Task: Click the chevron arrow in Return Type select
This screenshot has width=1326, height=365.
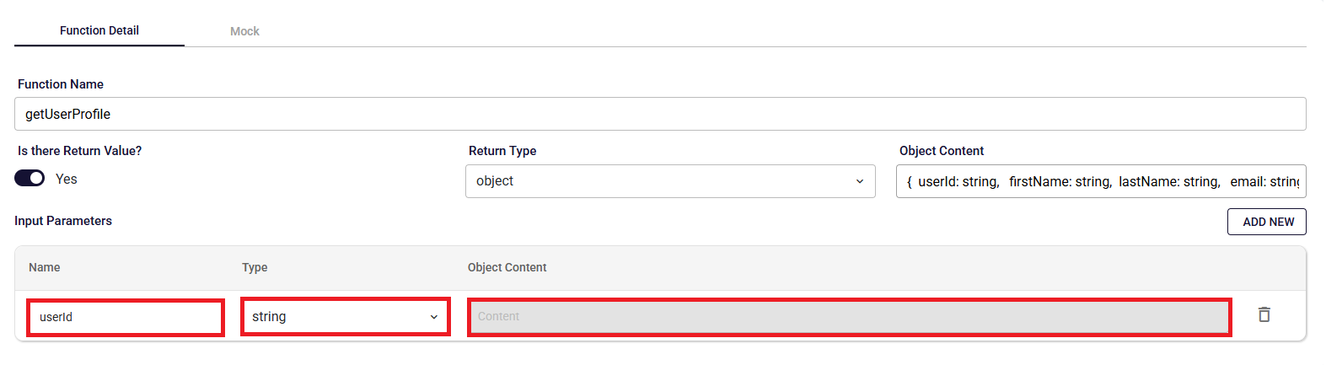Action: pyautogui.click(x=859, y=181)
